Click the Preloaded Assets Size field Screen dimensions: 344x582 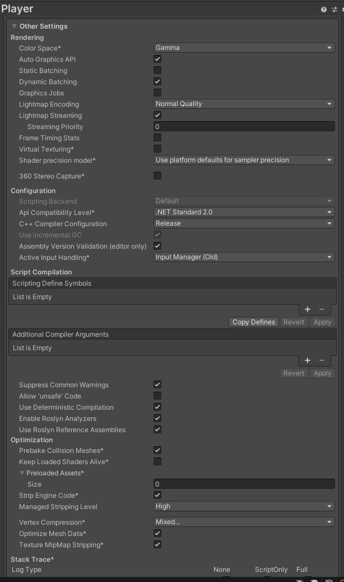point(244,484)
